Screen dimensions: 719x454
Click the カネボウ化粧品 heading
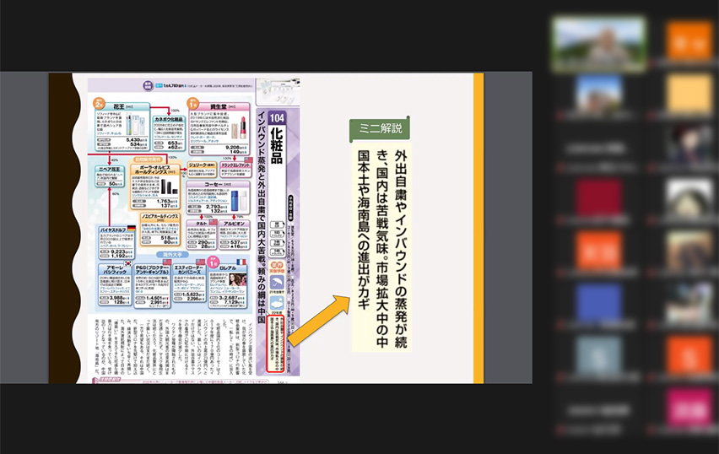(x=169, y=119)
